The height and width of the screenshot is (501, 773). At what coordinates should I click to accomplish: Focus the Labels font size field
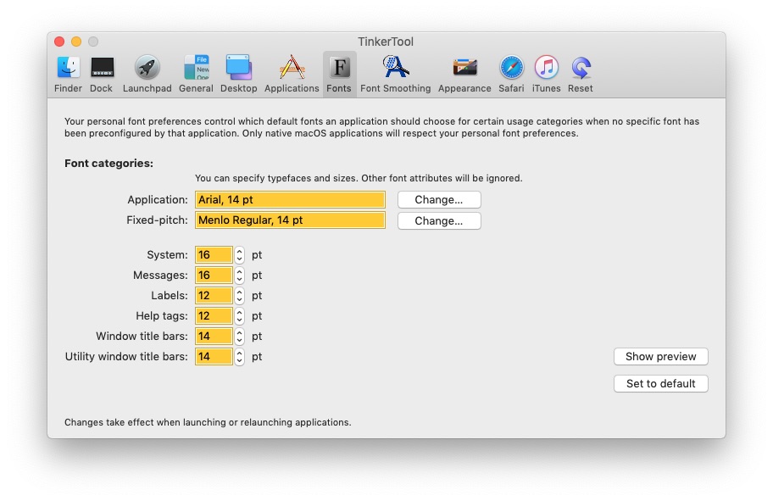click(214, 296)
